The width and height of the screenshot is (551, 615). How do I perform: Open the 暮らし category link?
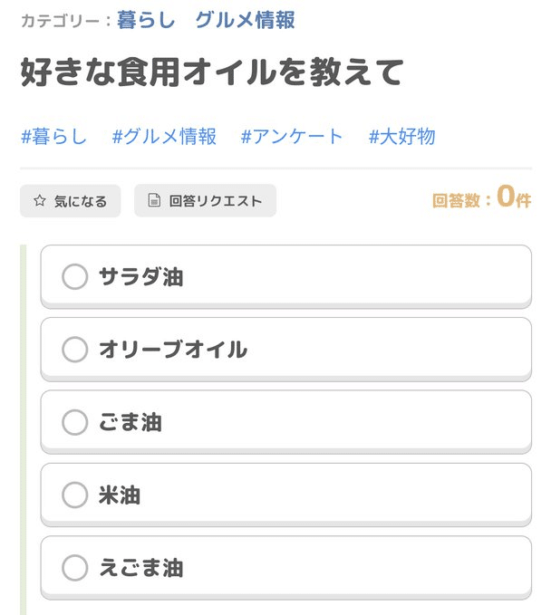point(146,20)
